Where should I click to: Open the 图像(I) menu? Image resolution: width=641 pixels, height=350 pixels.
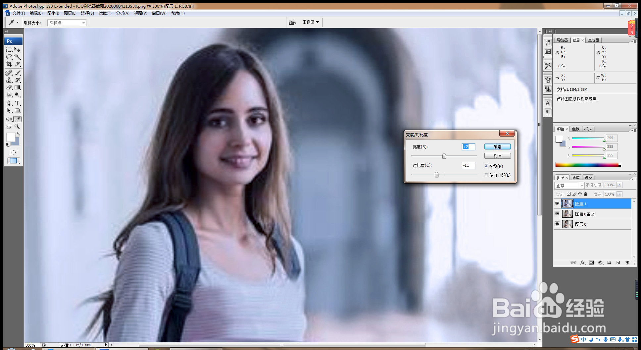click(53, 13)
